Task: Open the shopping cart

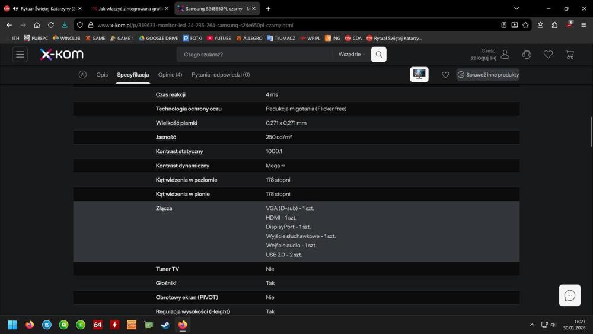Action: tap(570, 55)
